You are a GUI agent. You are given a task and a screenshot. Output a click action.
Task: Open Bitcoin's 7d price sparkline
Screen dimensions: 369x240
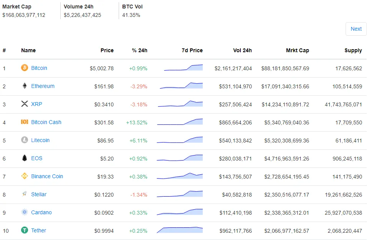pos(183,68)
